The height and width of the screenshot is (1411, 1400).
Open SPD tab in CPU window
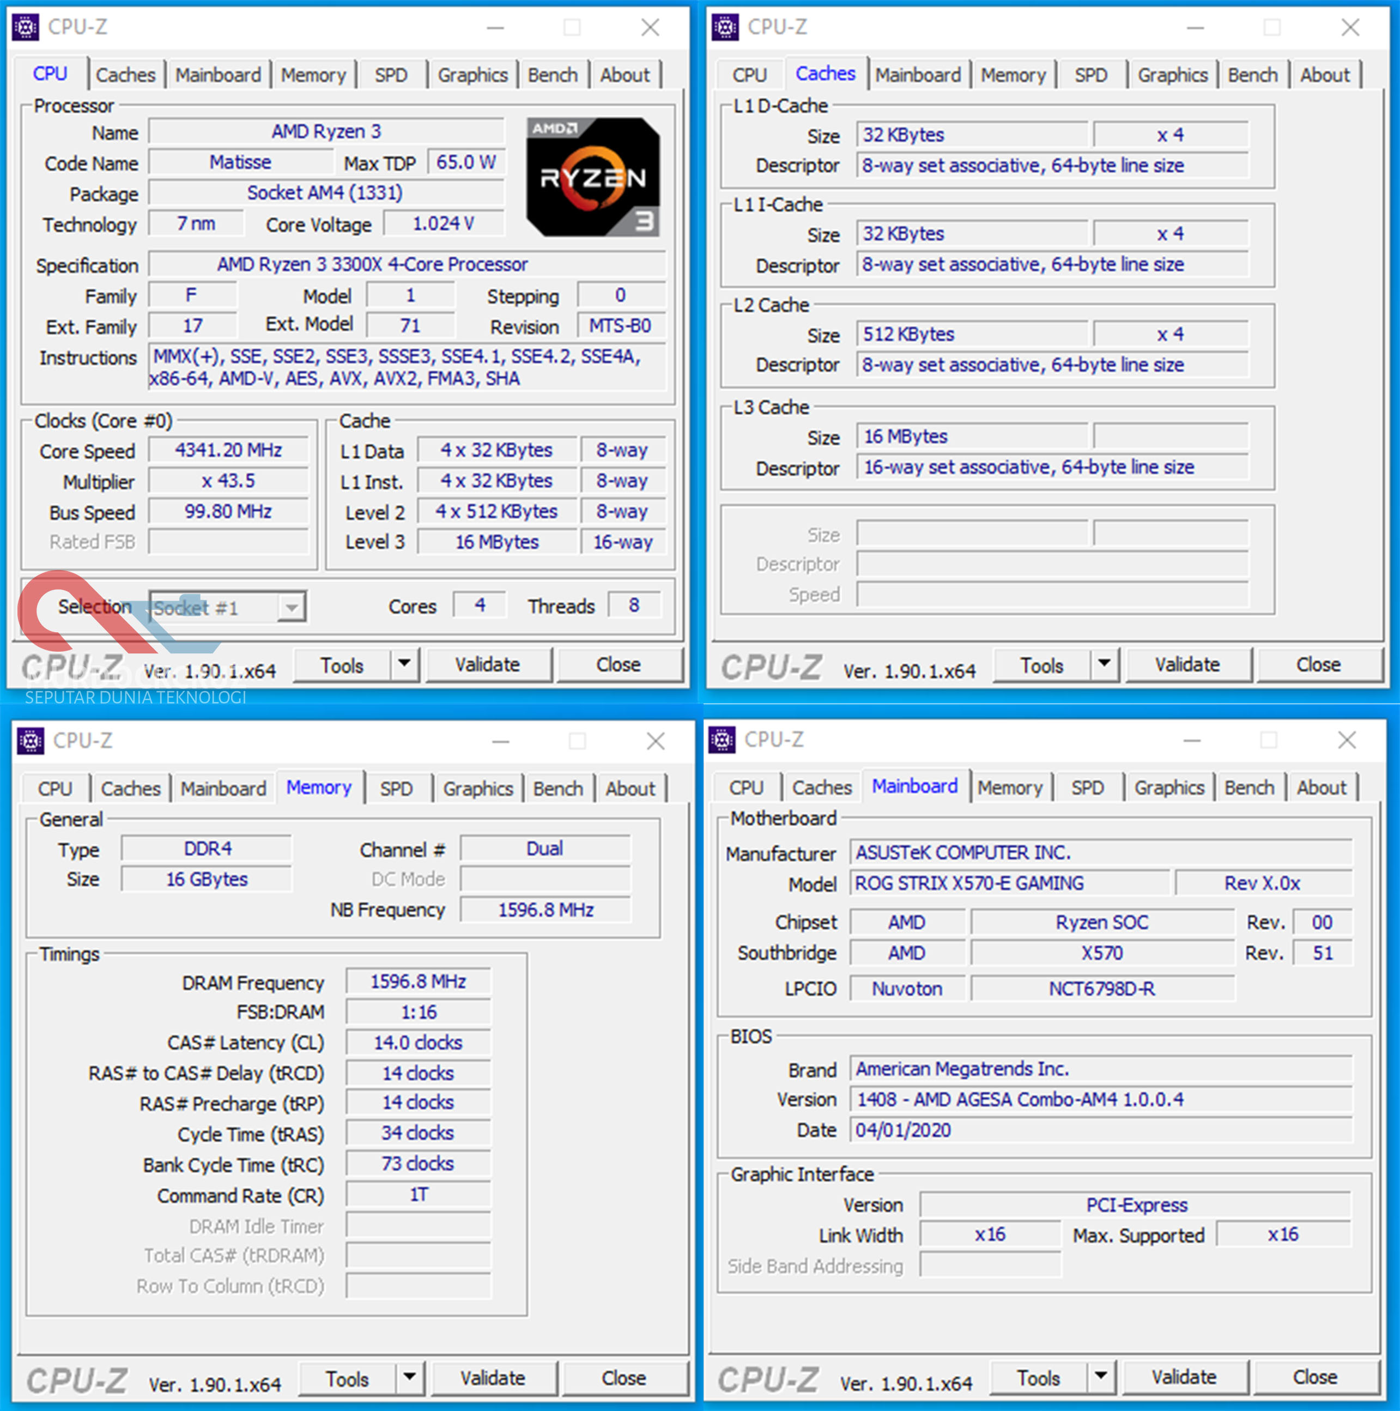(391, 75)
